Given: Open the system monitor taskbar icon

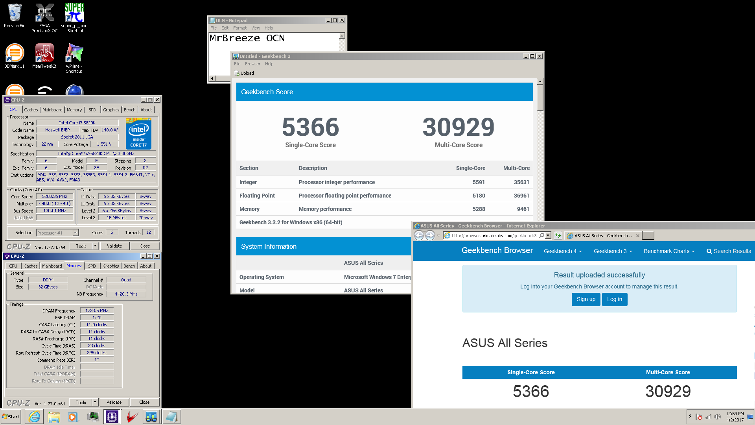Looking at the screenshot, I should (x=93, y=417).
